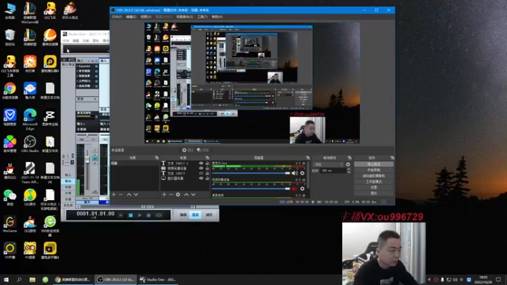Open the transition properties gear next to 淡出
This screenshot has width=507, height=285.
click(348, 165)
